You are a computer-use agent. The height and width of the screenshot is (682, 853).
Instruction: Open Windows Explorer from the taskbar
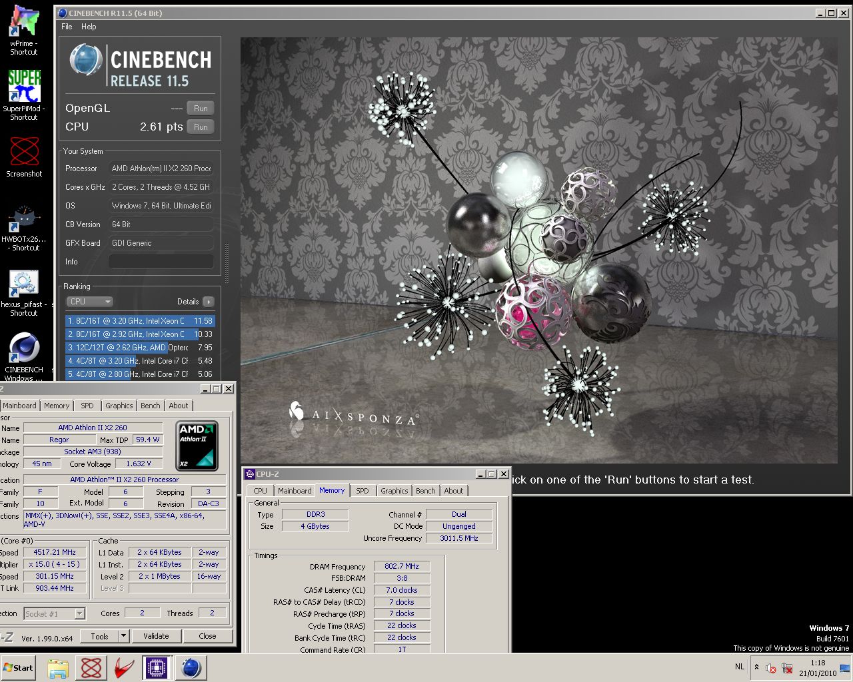click(x=58, y=668)
